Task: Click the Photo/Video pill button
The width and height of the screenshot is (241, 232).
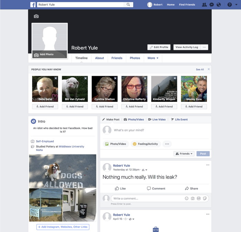Action: tap(116, 144)
